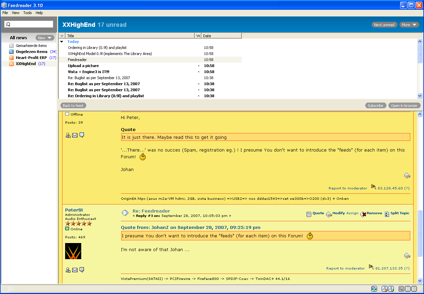Click Report to moderator link in PeterSt's post
This screenshot has height=294, width=424.
[345, 269]
